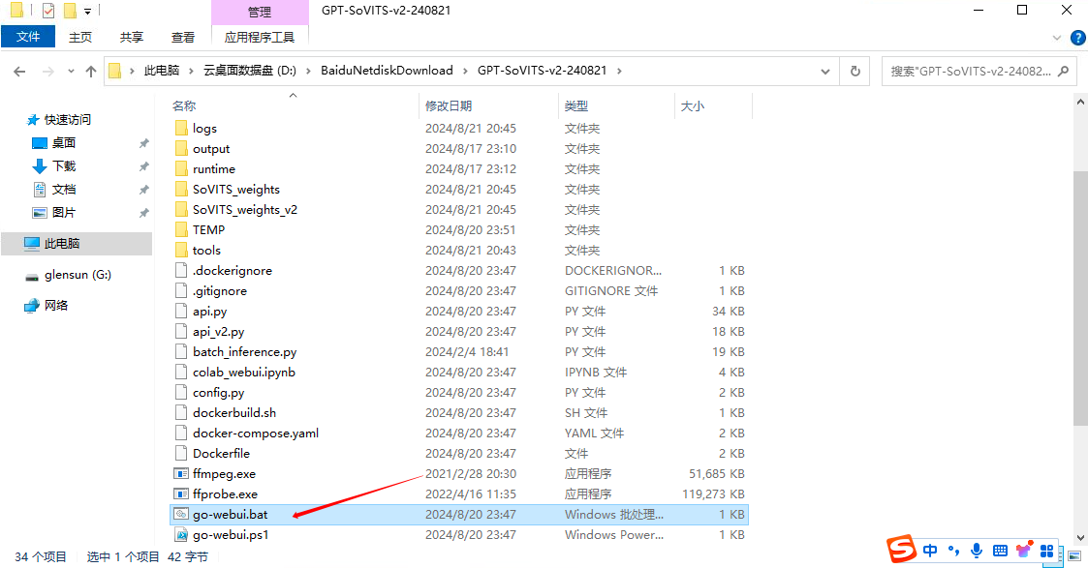Click Properties icon in quick access toolbar
This screenshot has width=1088, height=568.
48,11
